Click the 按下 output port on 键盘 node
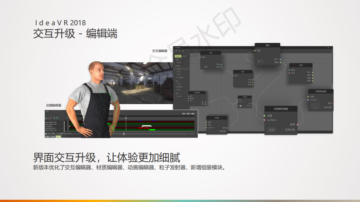 coord(280,59)
